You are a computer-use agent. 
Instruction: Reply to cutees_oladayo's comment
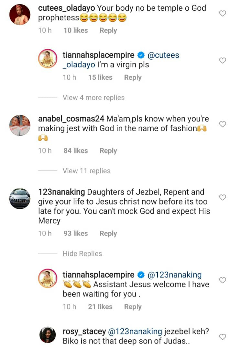tap(108, 30)
